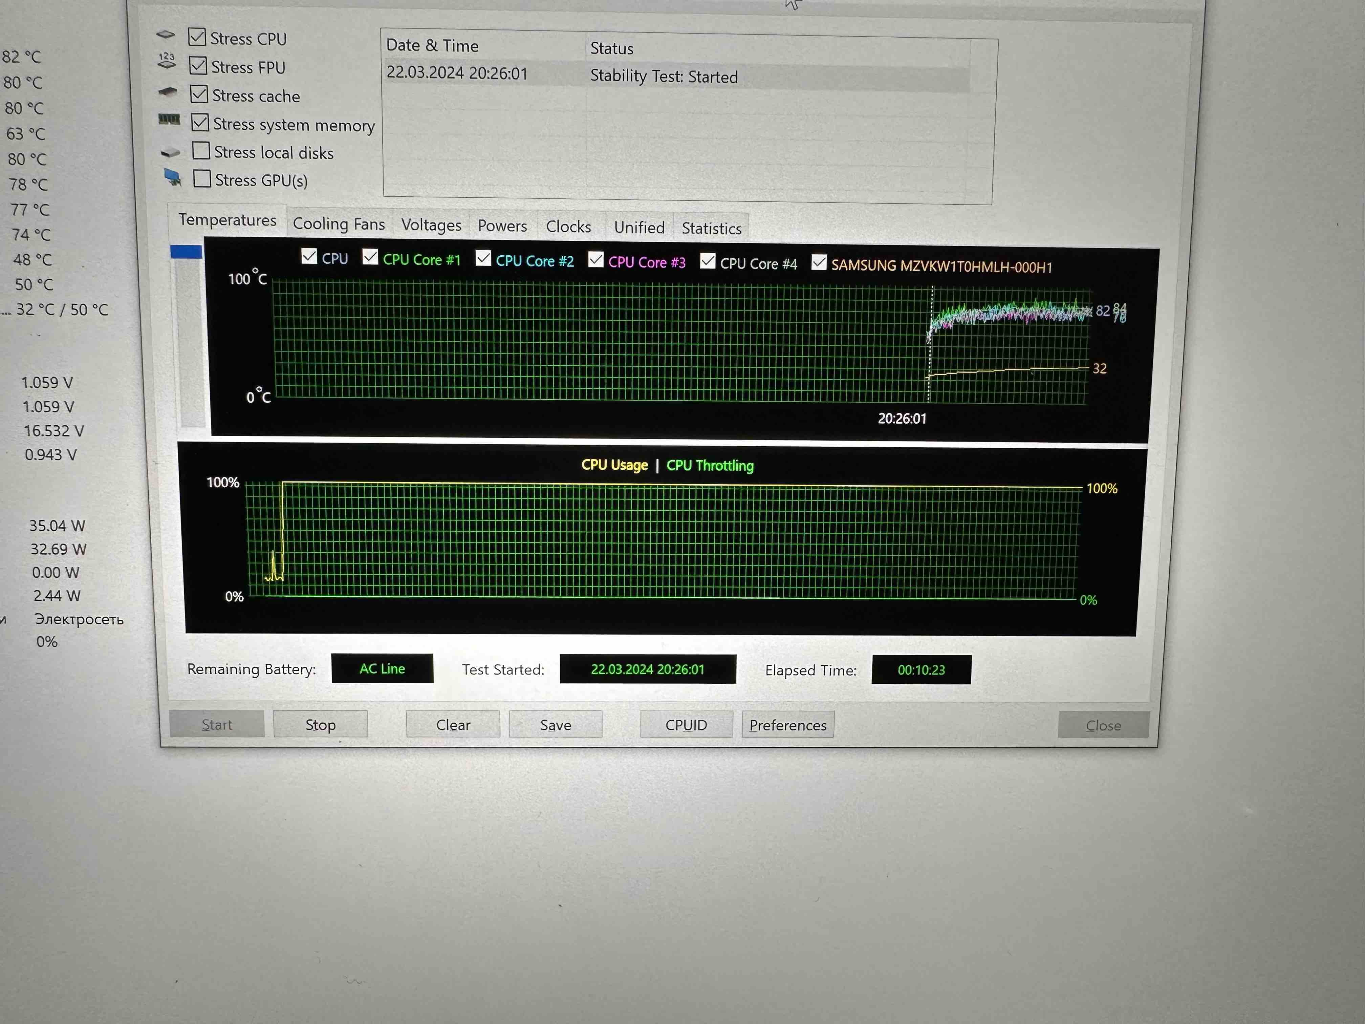This screenshot has width=1365, height=1024.
Task: Enable the Stress local disks checkbox
Action: click(x=201, y=151)
